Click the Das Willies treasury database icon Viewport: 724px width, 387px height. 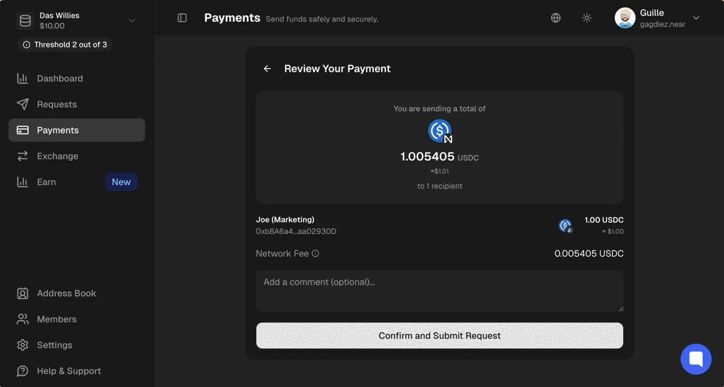click(x=25, y=21)
